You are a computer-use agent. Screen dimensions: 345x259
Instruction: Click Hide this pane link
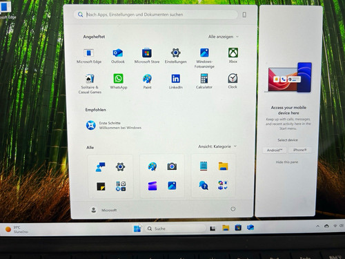tap(287, 162)
